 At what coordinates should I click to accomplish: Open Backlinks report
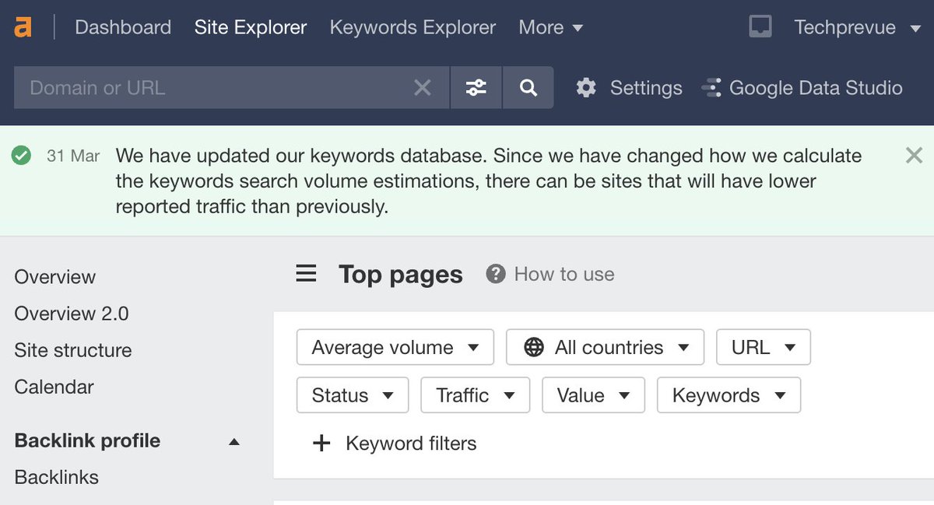coord(57,477)
